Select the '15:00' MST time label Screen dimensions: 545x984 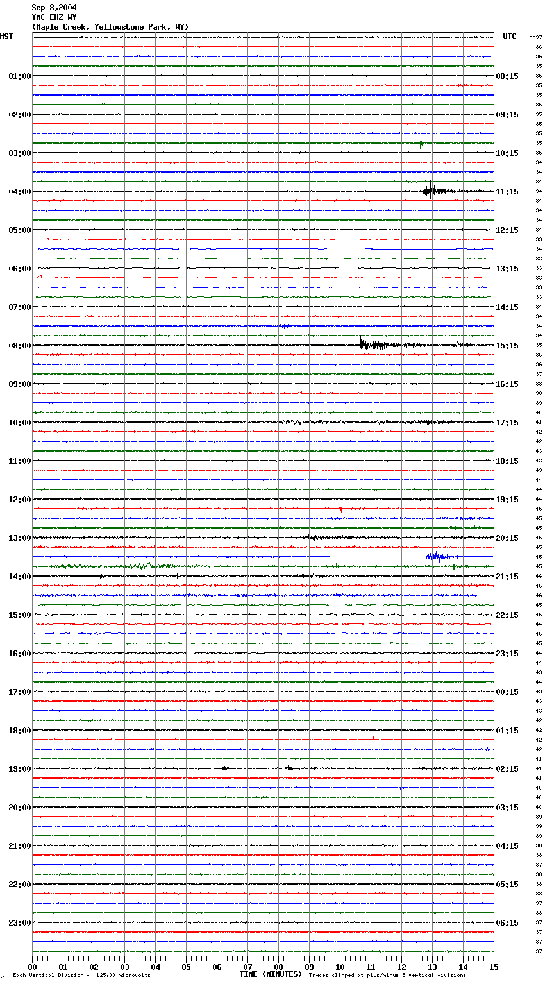coord(20,615)
